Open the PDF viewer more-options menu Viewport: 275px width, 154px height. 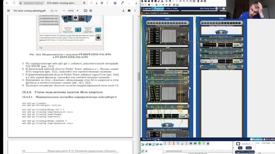(135, 11)
